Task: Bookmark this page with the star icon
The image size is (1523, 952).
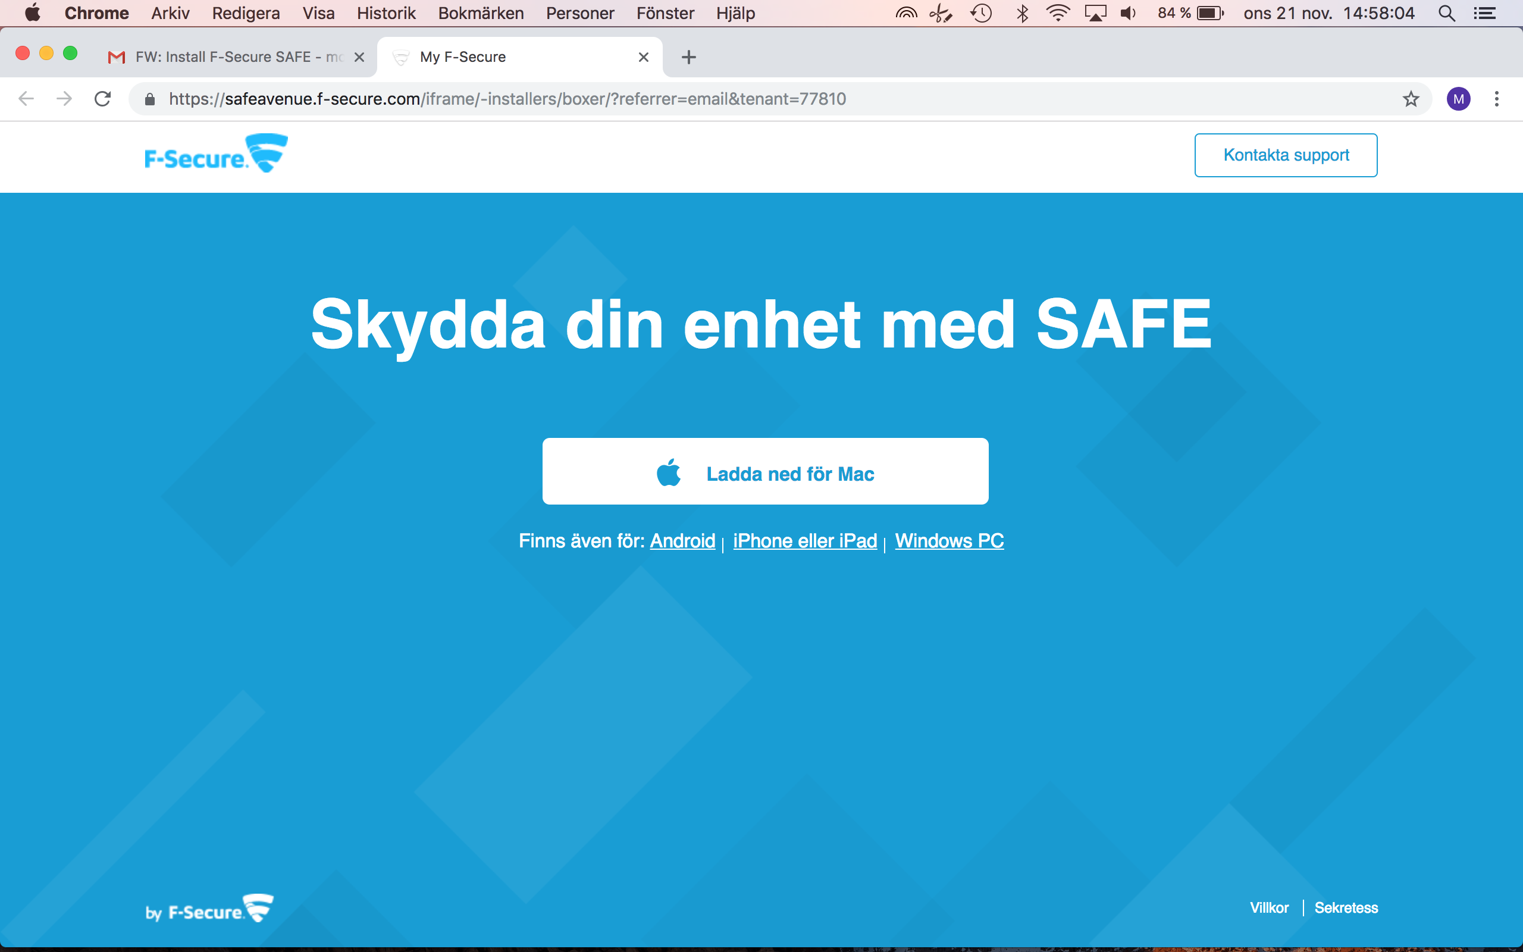Action: tap(1411, 99)
